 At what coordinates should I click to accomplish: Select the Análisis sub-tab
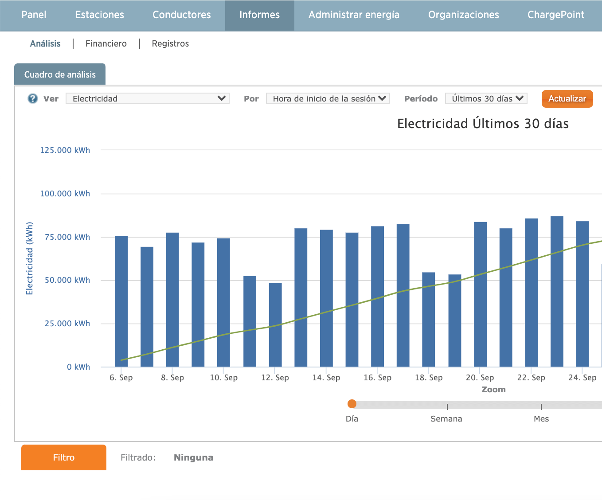pos(45,43)
